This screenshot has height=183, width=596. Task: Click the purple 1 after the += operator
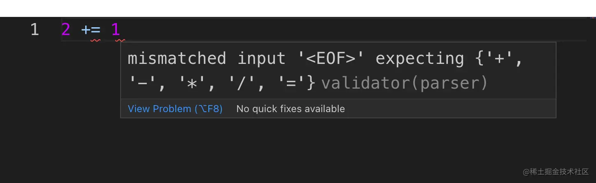[116, 30]
